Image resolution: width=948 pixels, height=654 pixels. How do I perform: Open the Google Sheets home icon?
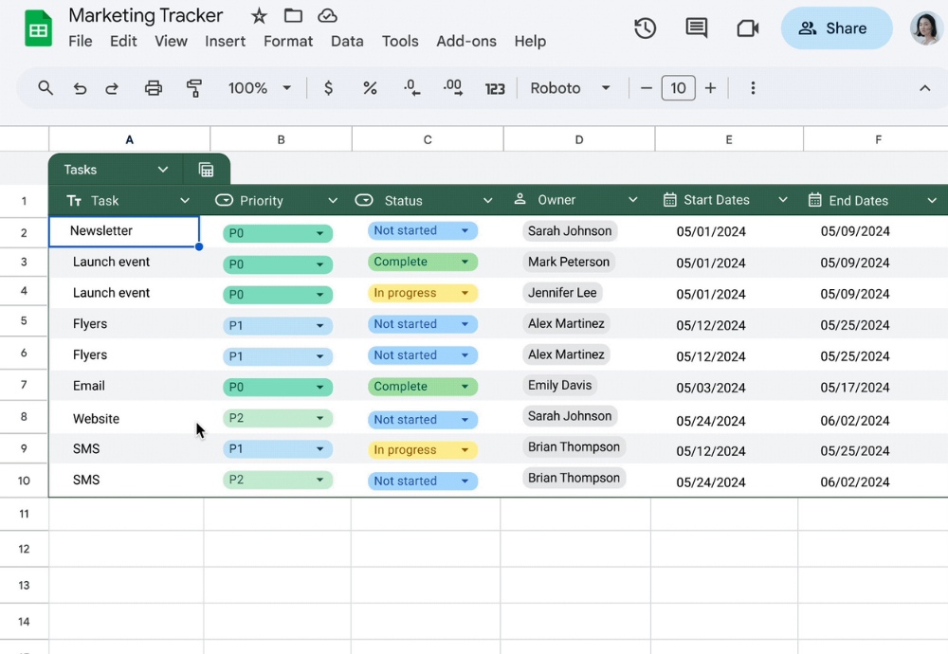pos(38,27)
